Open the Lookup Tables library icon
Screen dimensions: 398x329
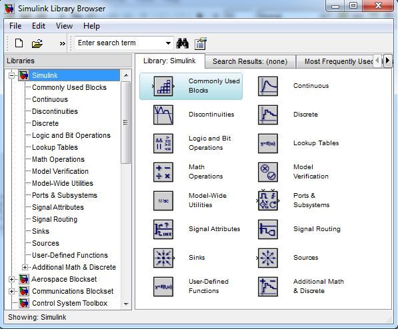(x=268, y=144)
